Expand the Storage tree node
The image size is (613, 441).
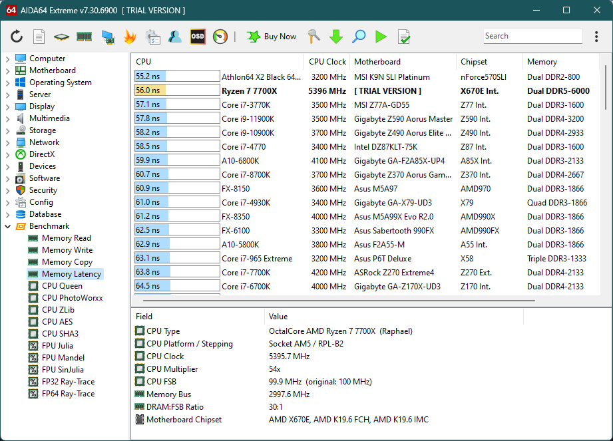(8, 130)
